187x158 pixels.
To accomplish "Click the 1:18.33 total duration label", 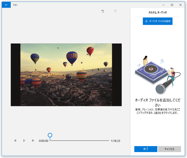I will [x=115, y=141].
